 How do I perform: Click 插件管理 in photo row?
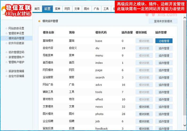tap(164, 114)
